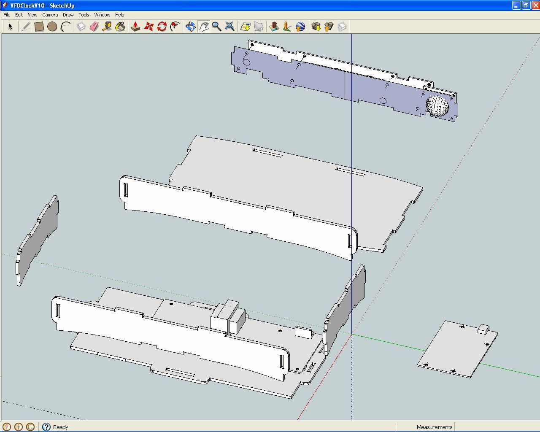540x432 pixels.
Task: Choose the Select arrow tool
Action: [x=10, y=27]
